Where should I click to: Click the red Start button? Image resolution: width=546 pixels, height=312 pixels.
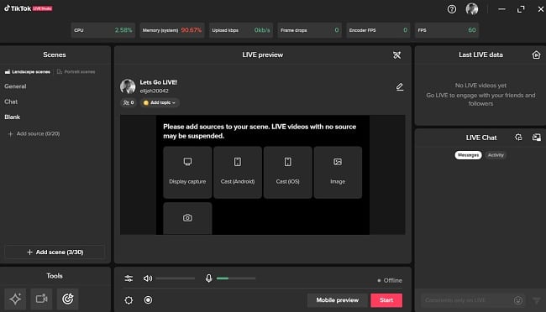386,300
